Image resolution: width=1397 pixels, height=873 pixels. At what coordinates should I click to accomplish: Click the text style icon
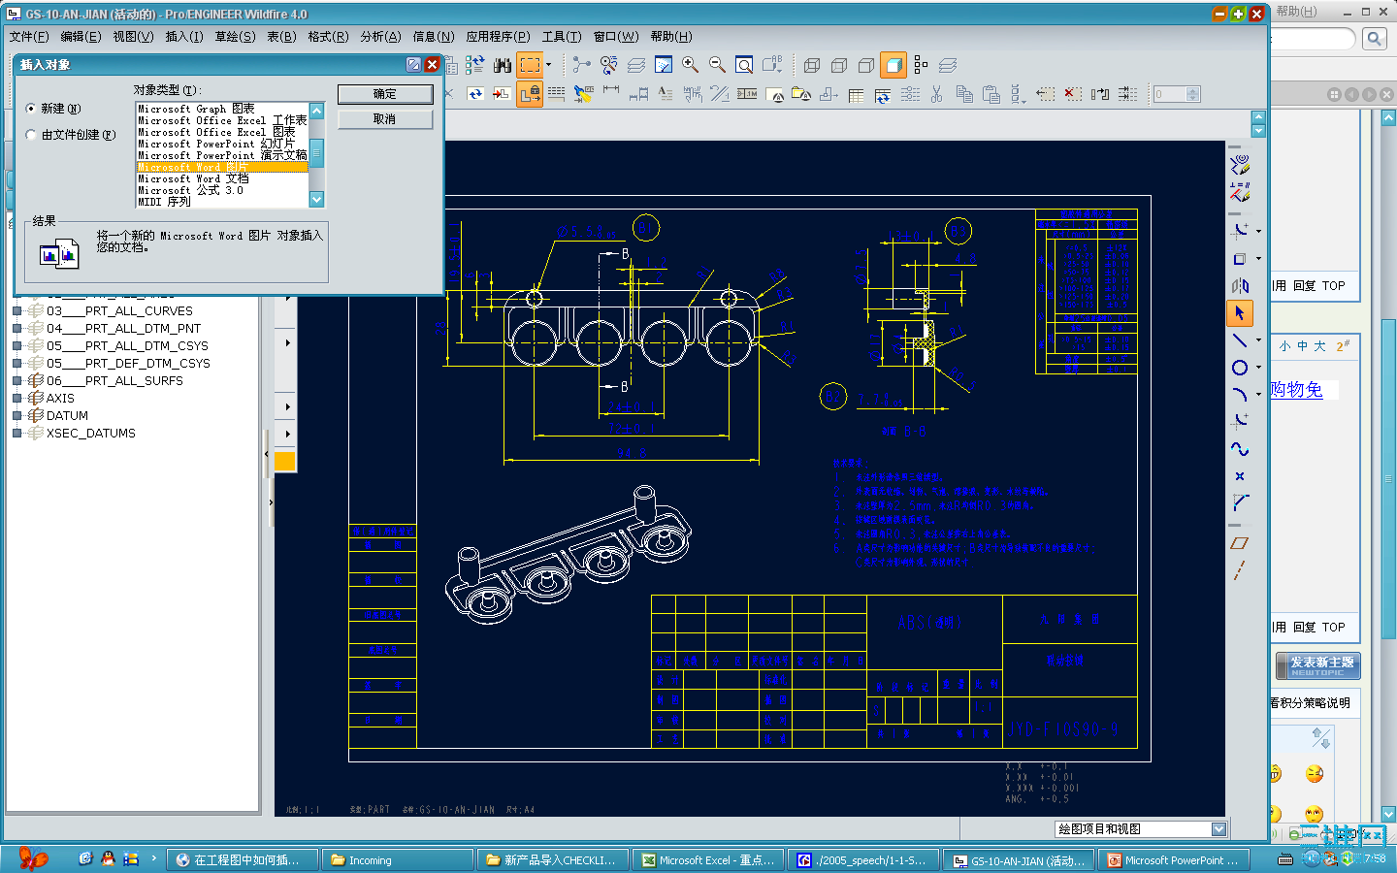click(x=666, y=94)
